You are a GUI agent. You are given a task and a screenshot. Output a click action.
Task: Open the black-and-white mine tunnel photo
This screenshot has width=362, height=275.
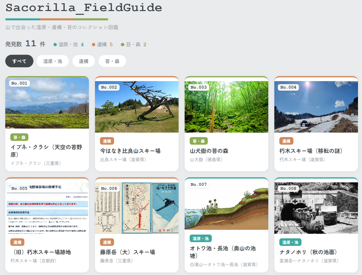coord(316,208)
